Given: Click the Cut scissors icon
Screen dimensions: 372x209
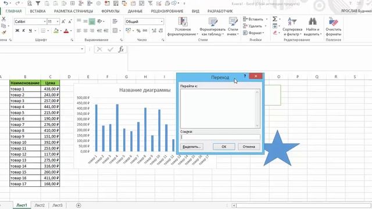Looking at the screenshot, I should tap(3, 19).
